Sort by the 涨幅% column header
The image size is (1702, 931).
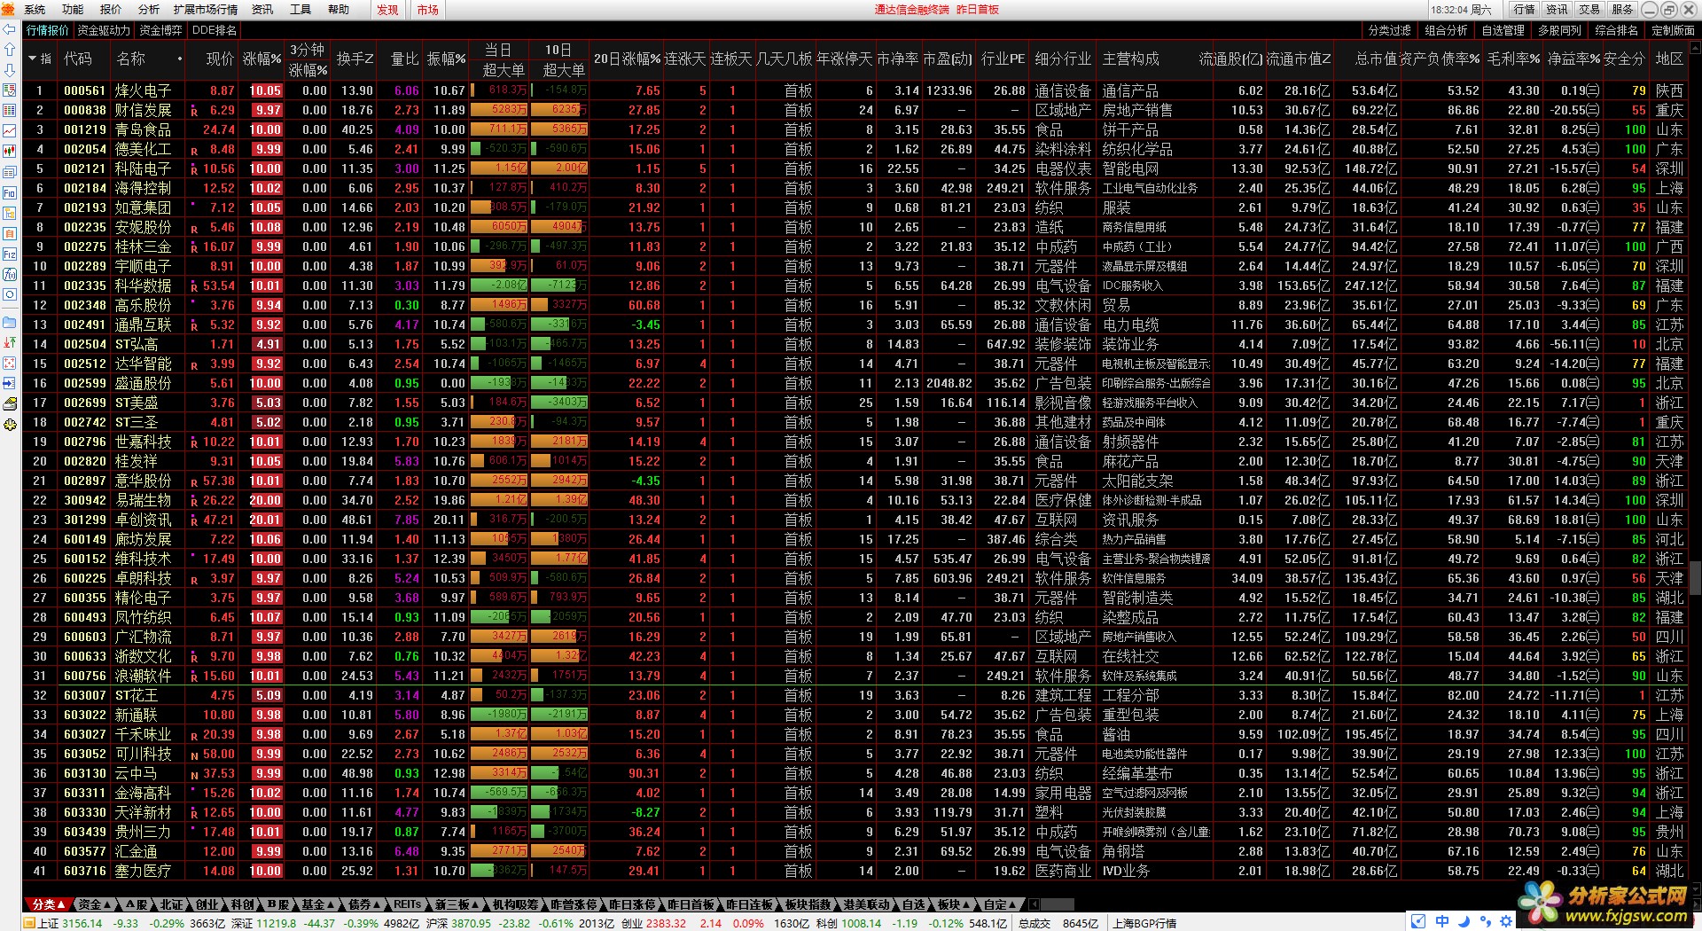(262, 59)
